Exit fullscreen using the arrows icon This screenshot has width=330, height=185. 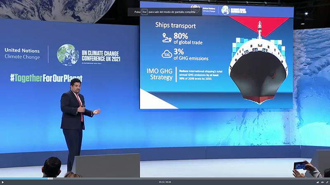click(x=327, y=182)
